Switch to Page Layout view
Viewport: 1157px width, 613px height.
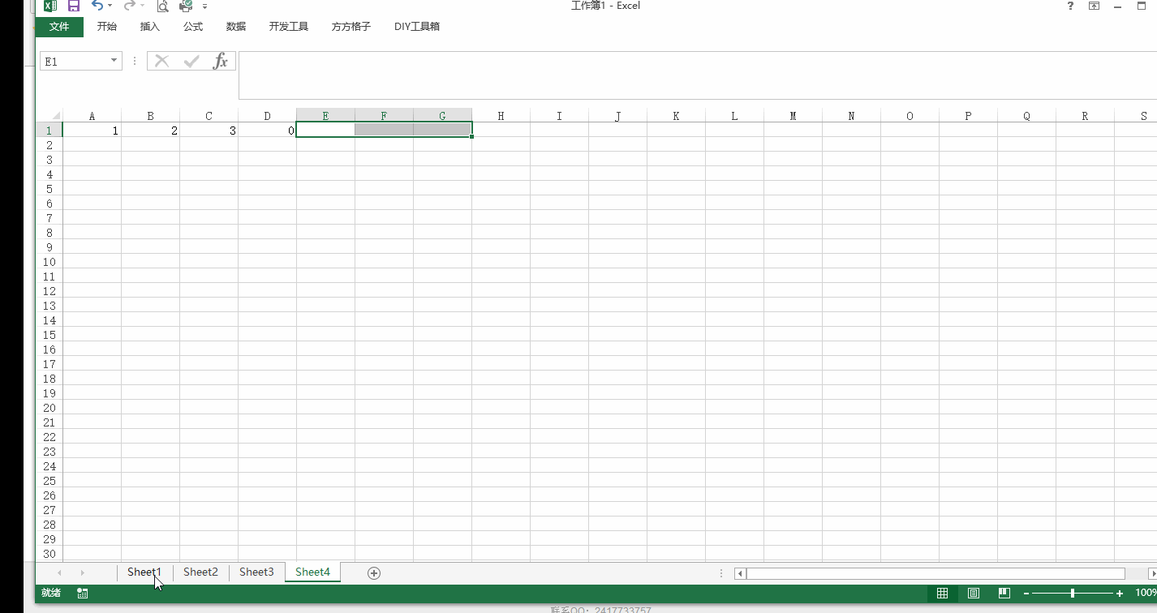(974, 594)
